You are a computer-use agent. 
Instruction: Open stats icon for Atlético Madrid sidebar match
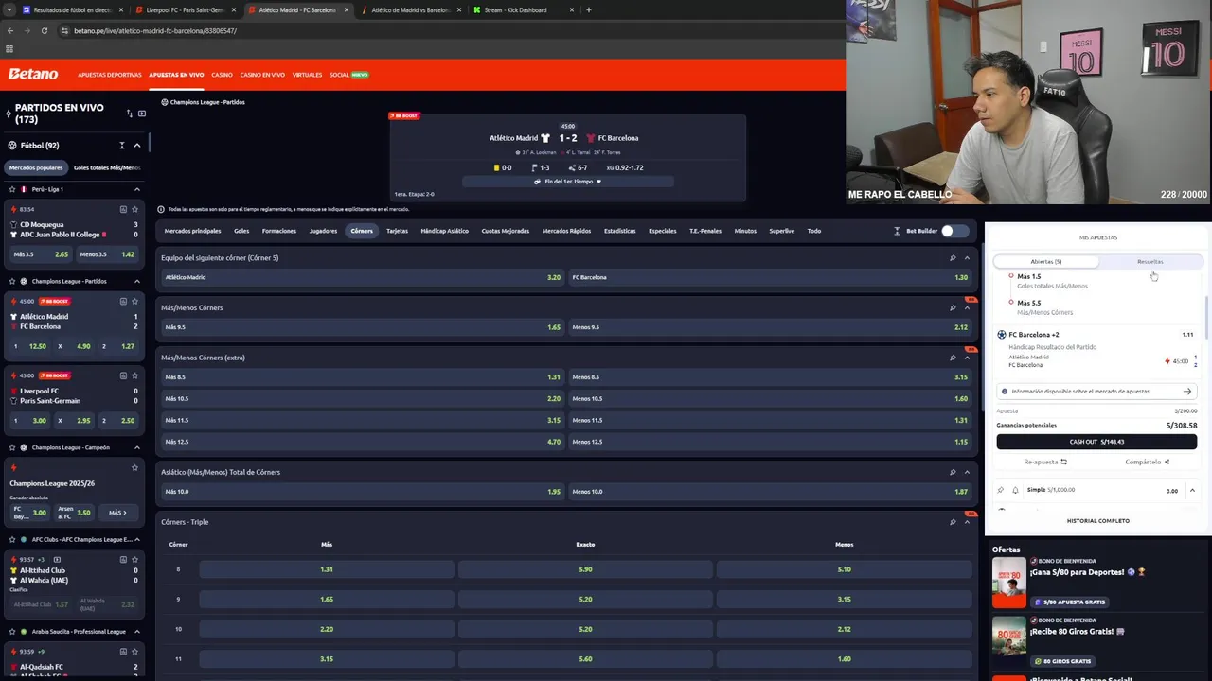[123, 301]
